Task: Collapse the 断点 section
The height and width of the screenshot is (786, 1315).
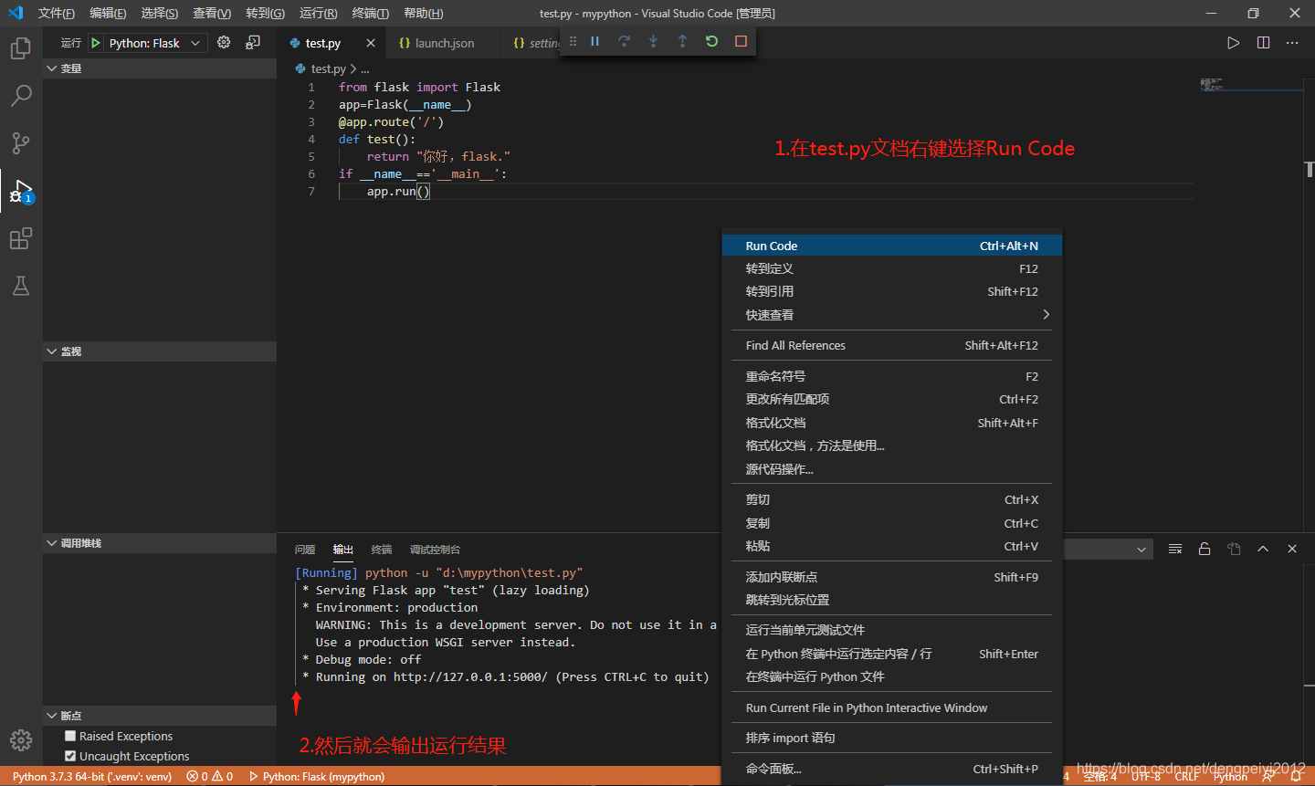Action: tap(160, 716)
